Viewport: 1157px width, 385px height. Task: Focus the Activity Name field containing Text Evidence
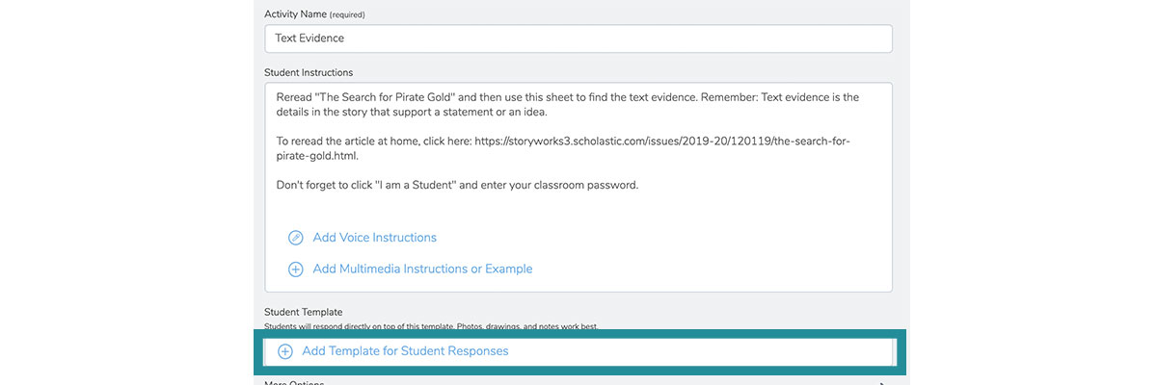point(578,38)
